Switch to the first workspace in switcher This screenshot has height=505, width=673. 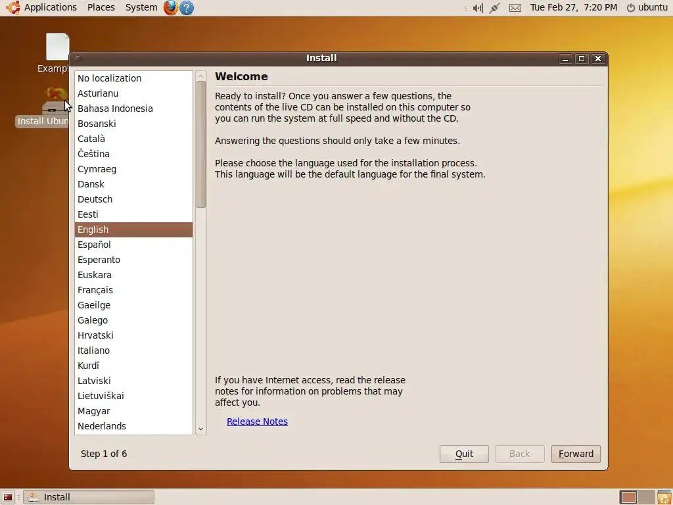coord(628,497)
